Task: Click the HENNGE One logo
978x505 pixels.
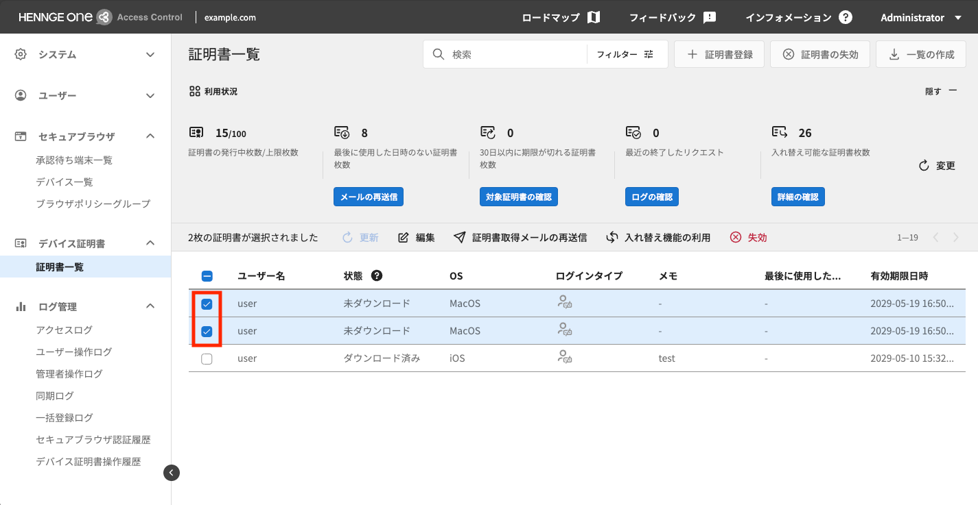Action: [65, 17]
